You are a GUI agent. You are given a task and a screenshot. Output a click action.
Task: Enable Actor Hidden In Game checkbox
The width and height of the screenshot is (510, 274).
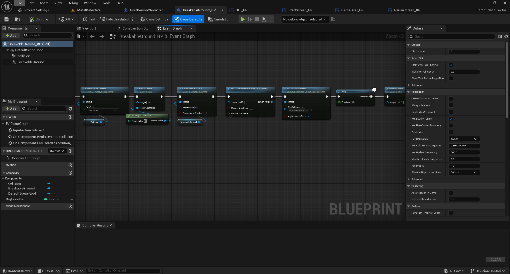pyautogui.click(x=451, y=193)
